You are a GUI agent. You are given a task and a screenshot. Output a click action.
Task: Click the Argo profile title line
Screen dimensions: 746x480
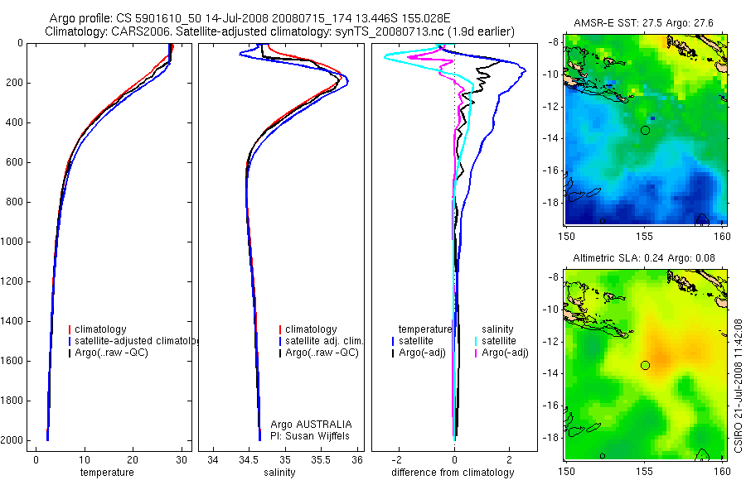point(249,19)
